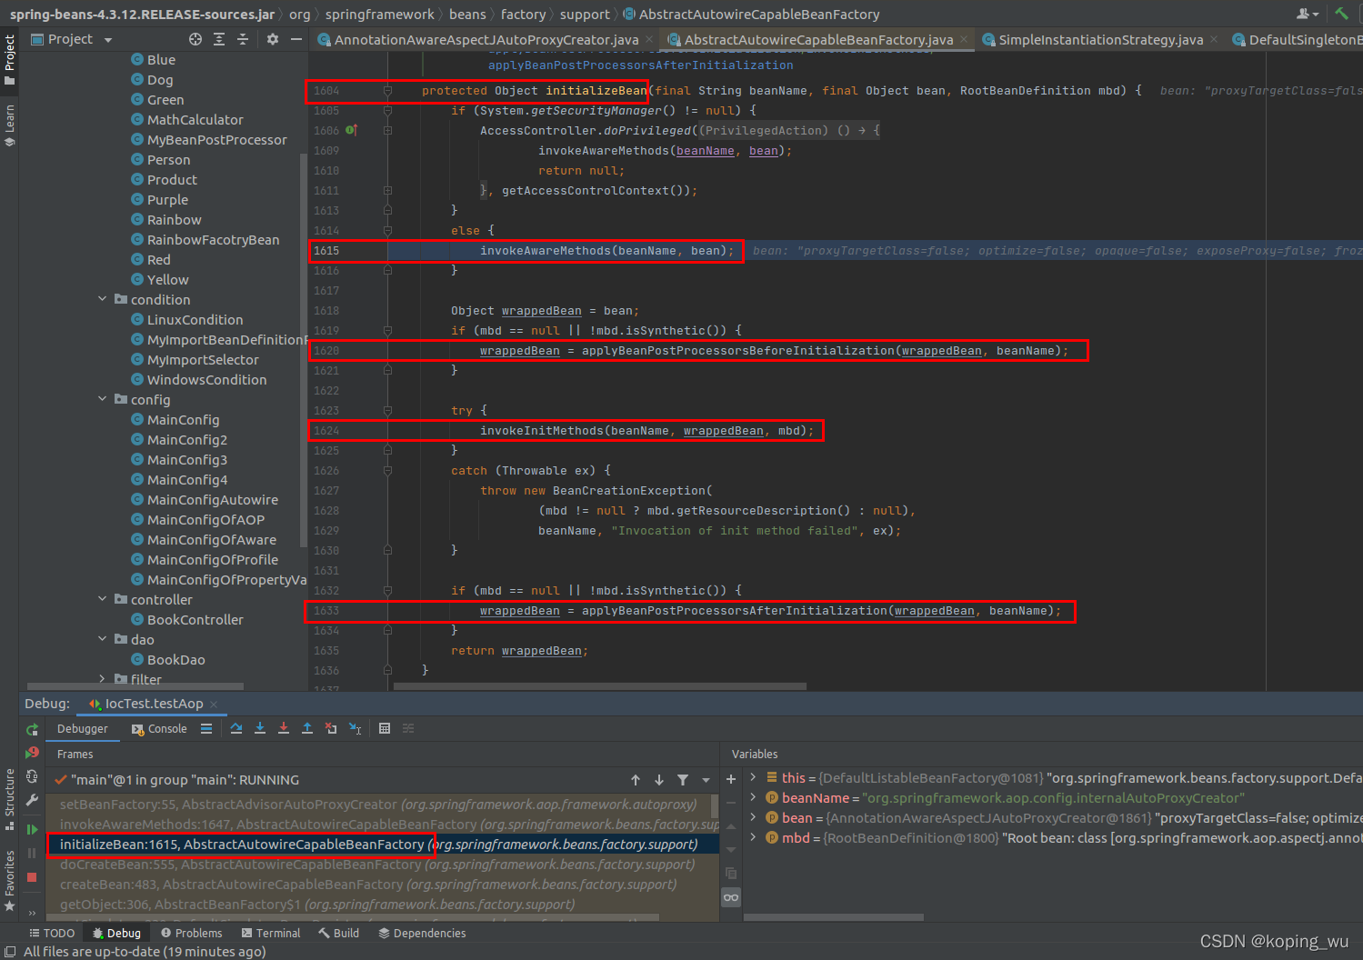This screenshot has height=960, width=1363.
Task: Open the Project view dropdown
Action: (72, 39)
